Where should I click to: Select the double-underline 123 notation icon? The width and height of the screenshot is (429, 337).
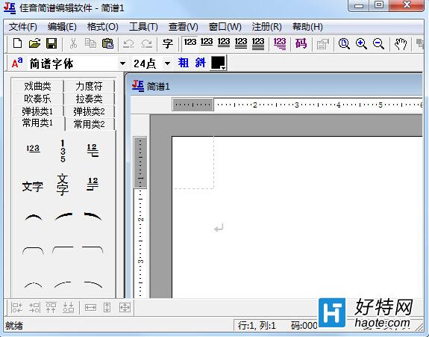tap(224, 43)
